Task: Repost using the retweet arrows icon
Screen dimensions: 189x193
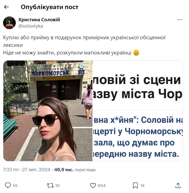Action: 50,185
